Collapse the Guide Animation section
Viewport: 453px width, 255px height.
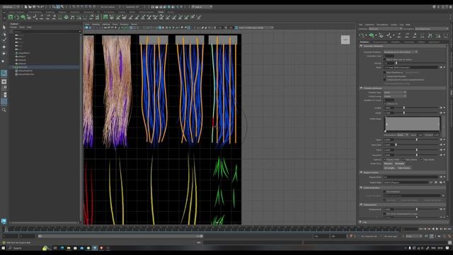point(361,188)
